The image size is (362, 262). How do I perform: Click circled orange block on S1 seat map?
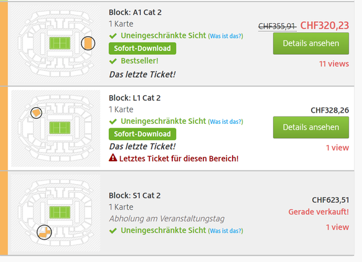coord(44,232)
